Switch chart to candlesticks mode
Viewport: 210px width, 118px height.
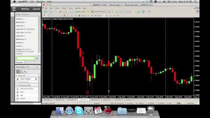pos(113,12)
